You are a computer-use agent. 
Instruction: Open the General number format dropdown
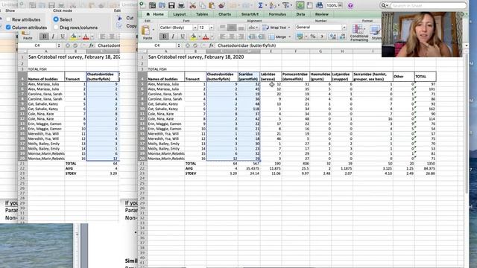coord(344,28)
